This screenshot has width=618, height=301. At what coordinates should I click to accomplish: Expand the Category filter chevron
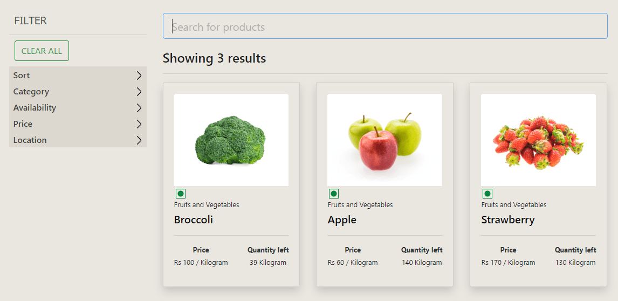click(139, 92)
